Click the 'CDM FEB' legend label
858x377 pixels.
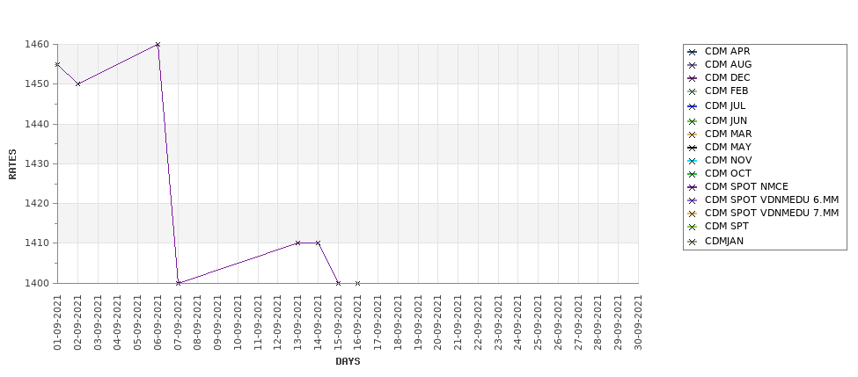click(726, 91)
